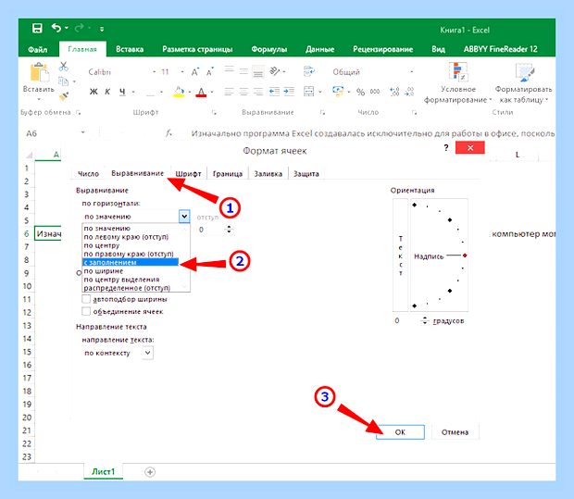Toggle underline Ч formatting
This screenshot has height=499, width=574.
[x=122, y=92]
